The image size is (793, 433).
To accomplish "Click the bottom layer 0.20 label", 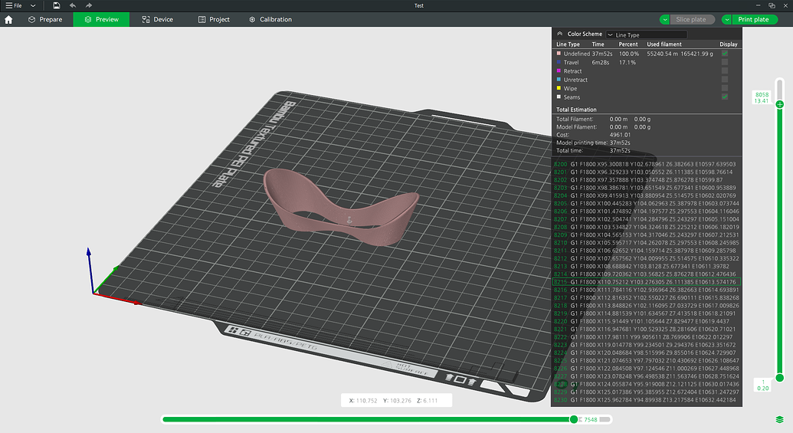I will coord(762,389).
